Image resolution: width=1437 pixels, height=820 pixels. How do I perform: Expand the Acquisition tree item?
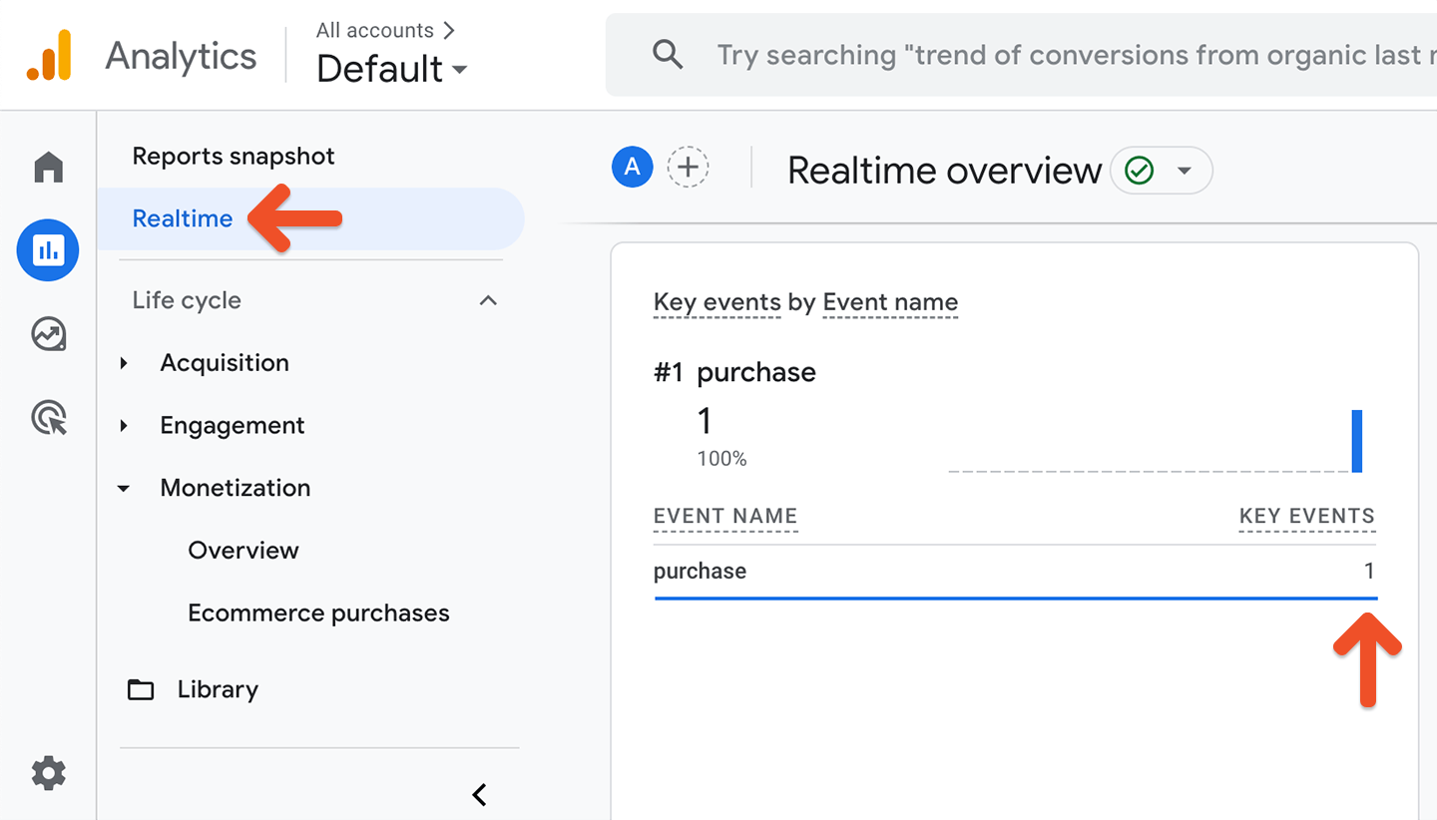tap(124, 363)
